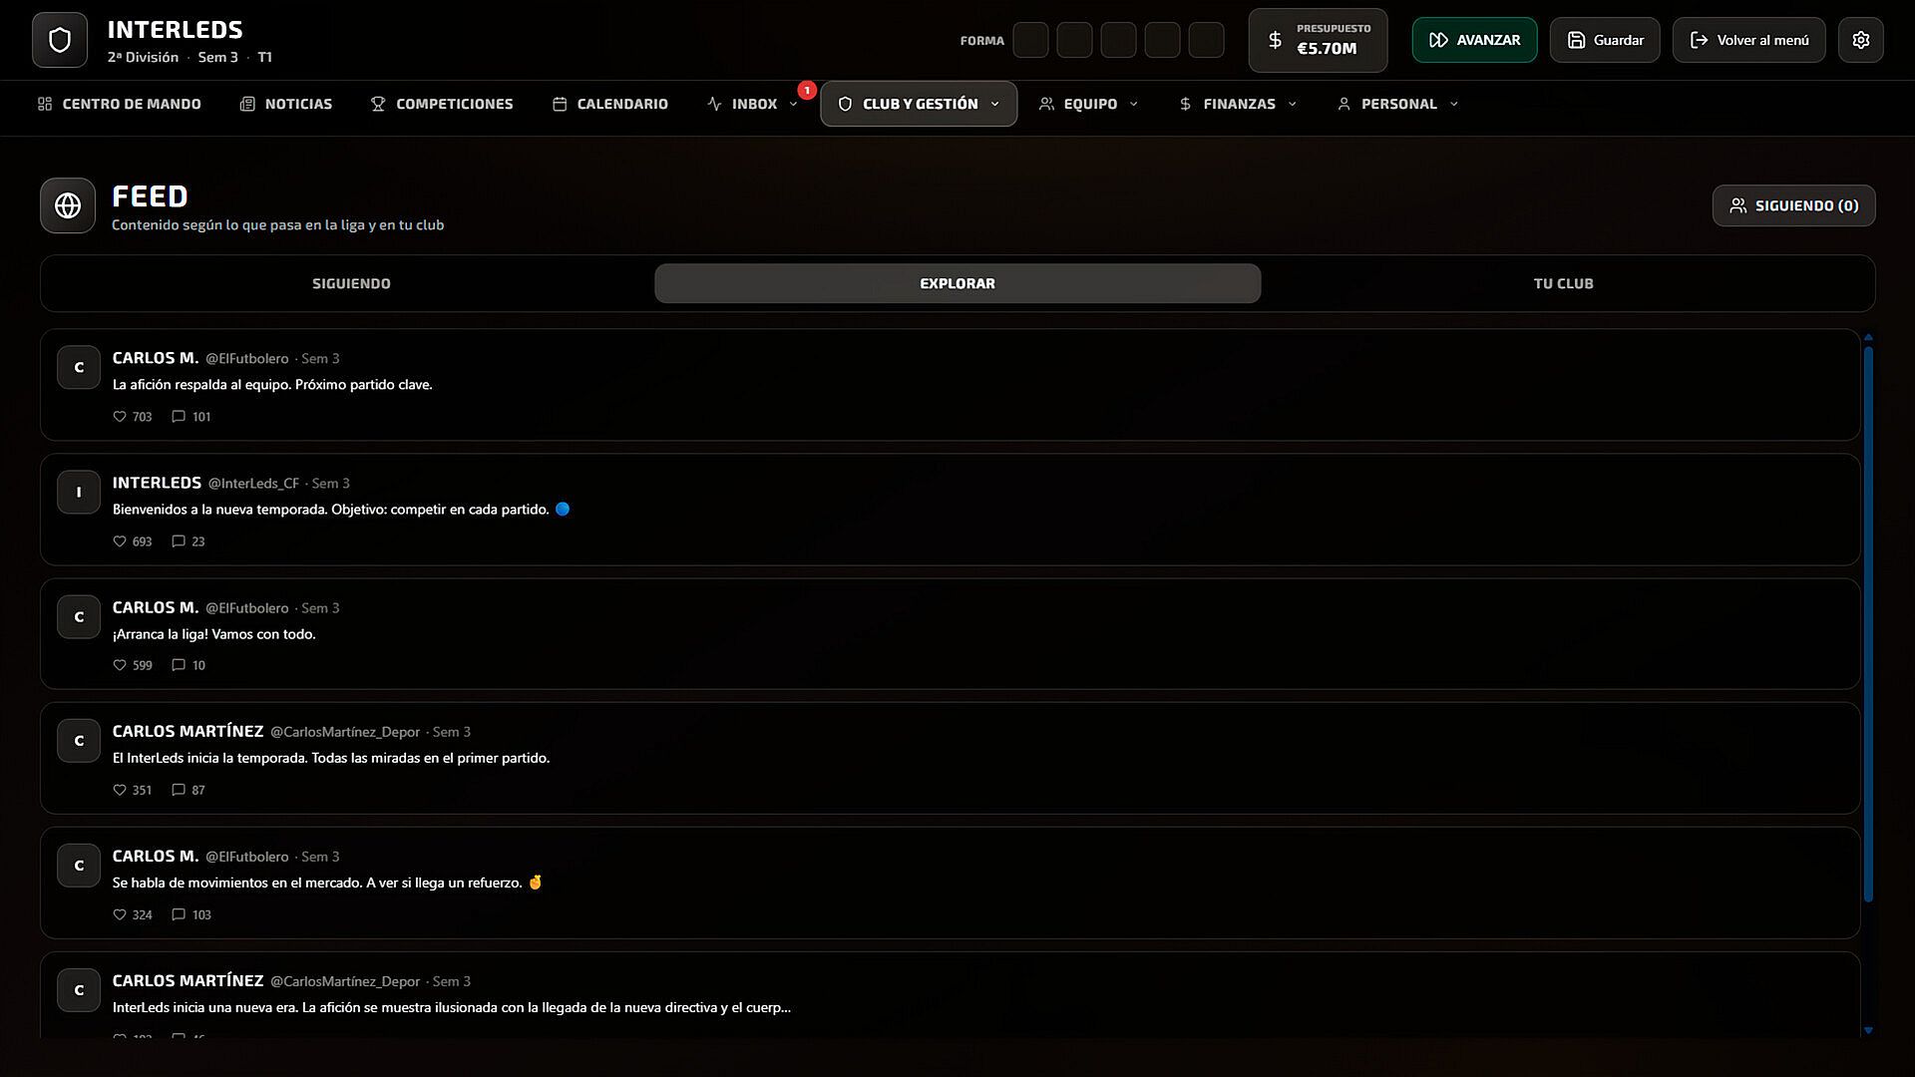Like Carlos Martínez's post with 351 likes
Screen dimensions: 1915x1077
120,790
